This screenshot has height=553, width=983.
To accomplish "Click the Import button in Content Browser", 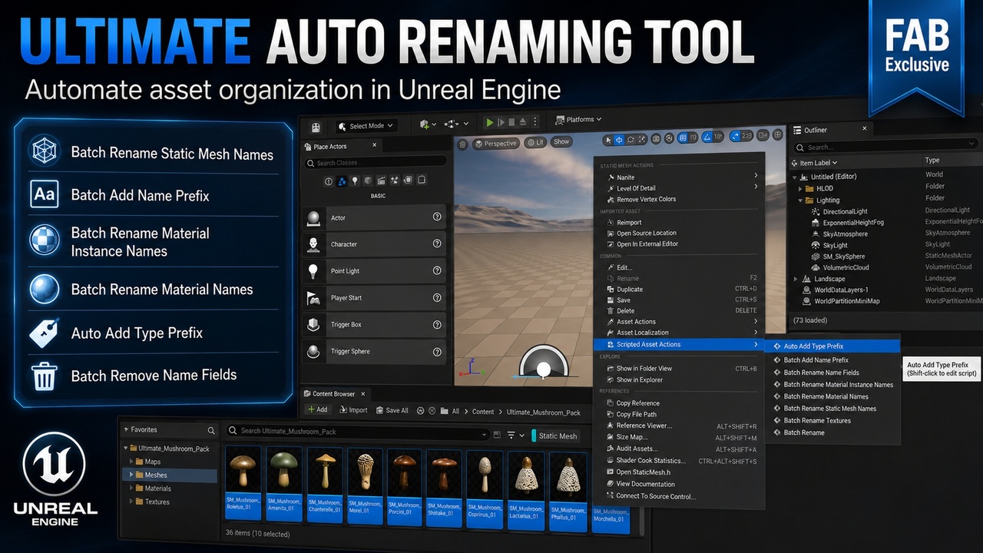I will tap(353, 410).
